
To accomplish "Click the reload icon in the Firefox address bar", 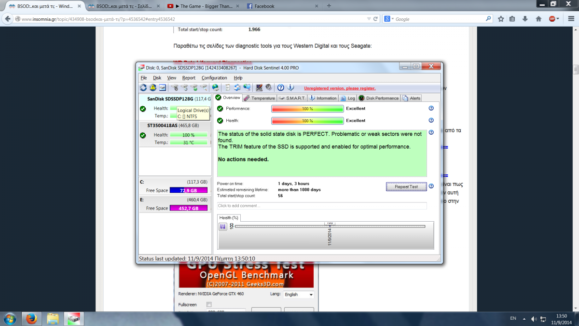I will (x=375, y=19).
